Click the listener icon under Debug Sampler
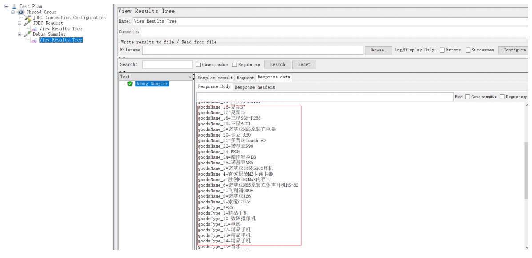Image resolution: width=532 pixels, height=258 pixels. pos(34,40)
